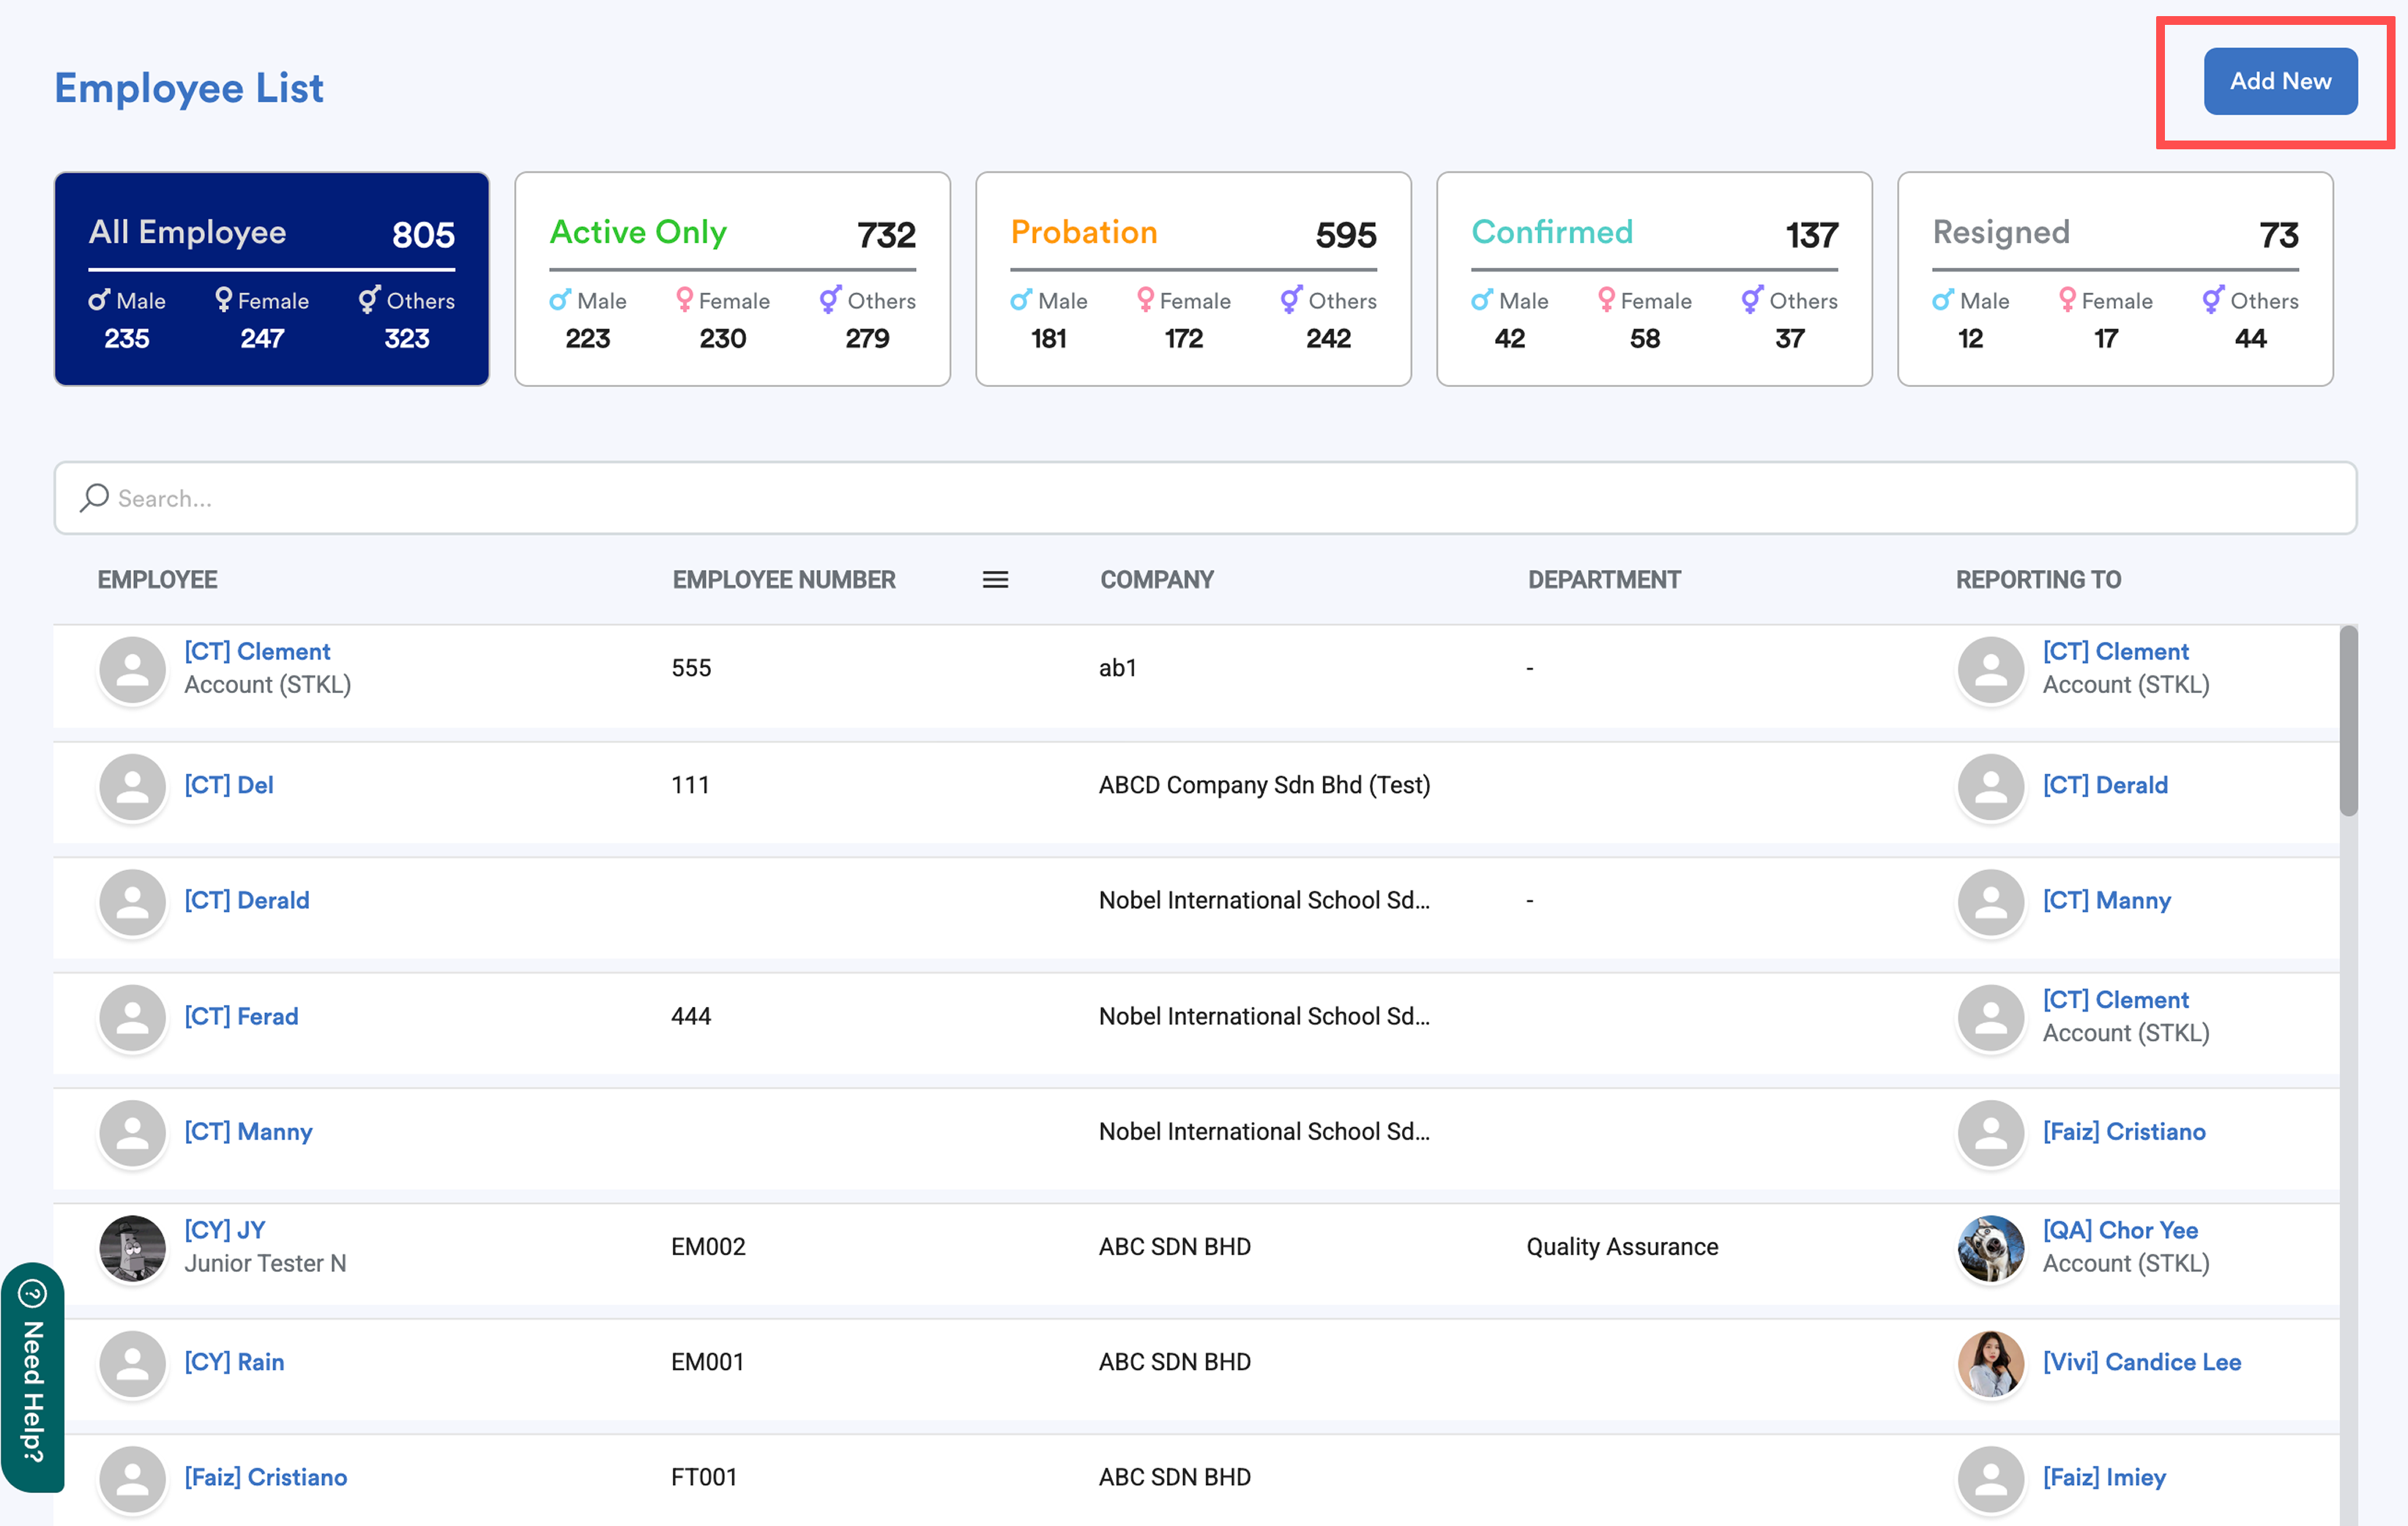
Task: Click the others gender icon in Probation card
Action: pos(1291,300)
